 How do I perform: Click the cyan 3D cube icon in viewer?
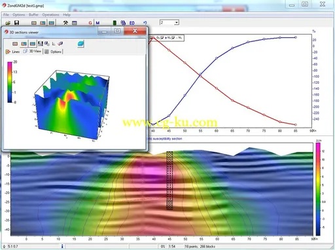[80, 44]
